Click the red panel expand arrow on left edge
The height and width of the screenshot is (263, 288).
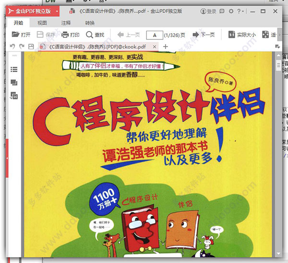(x=7, y=158)
